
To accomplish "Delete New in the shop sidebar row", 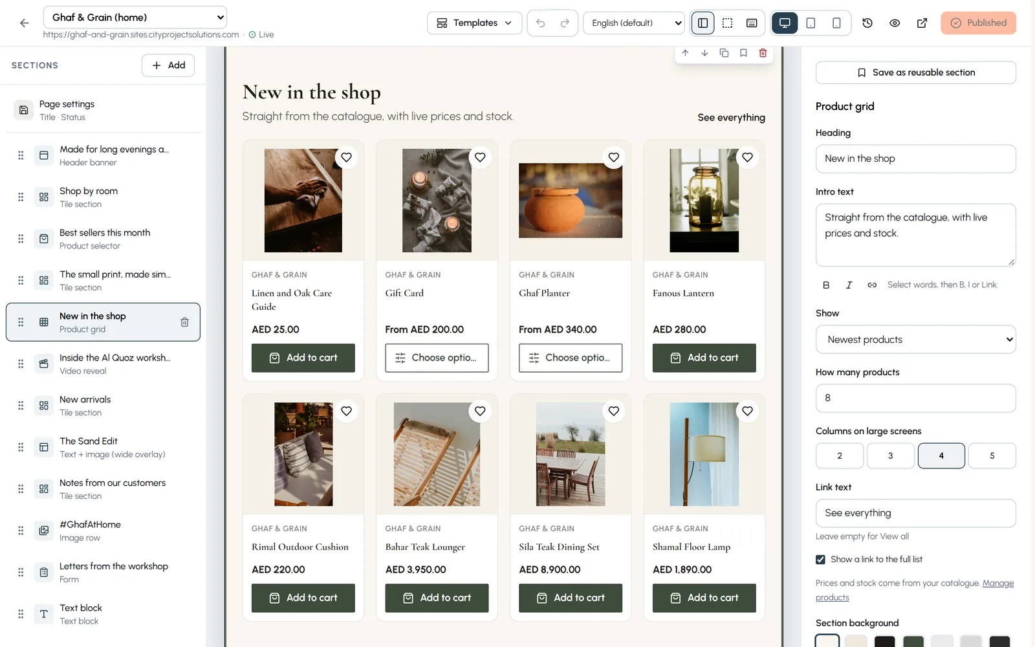I will 184,322.
